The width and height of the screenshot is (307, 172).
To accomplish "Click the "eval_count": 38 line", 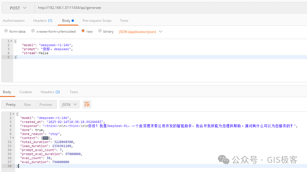I will [x=36, y=158].
